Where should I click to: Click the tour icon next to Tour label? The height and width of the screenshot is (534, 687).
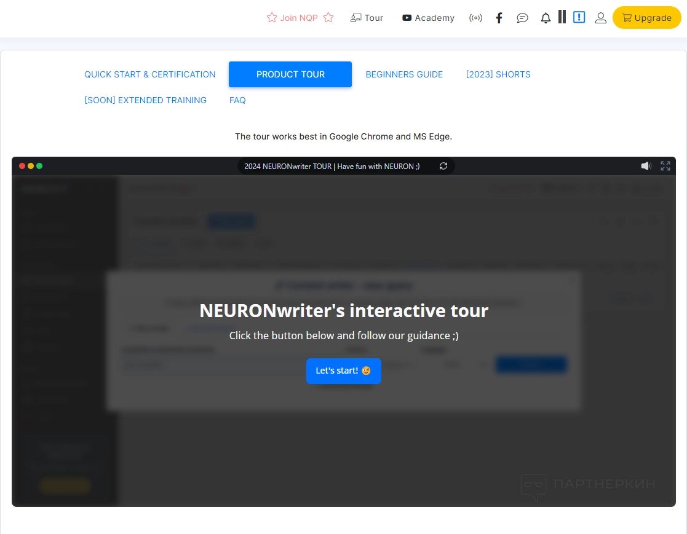click(355, 18)
